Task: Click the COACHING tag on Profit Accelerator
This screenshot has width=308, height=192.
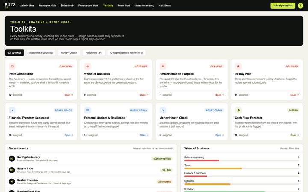Action: (66, 66)
